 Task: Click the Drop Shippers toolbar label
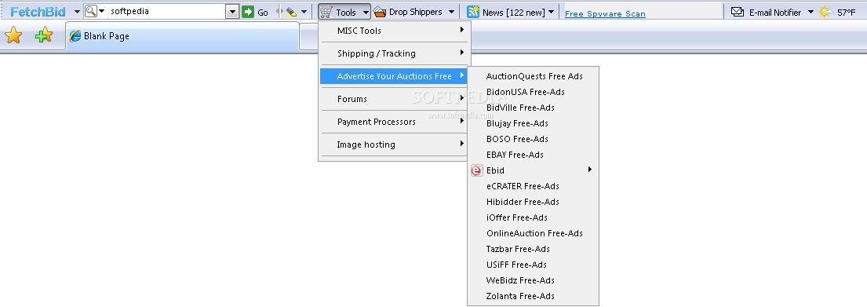pos(415,12)
